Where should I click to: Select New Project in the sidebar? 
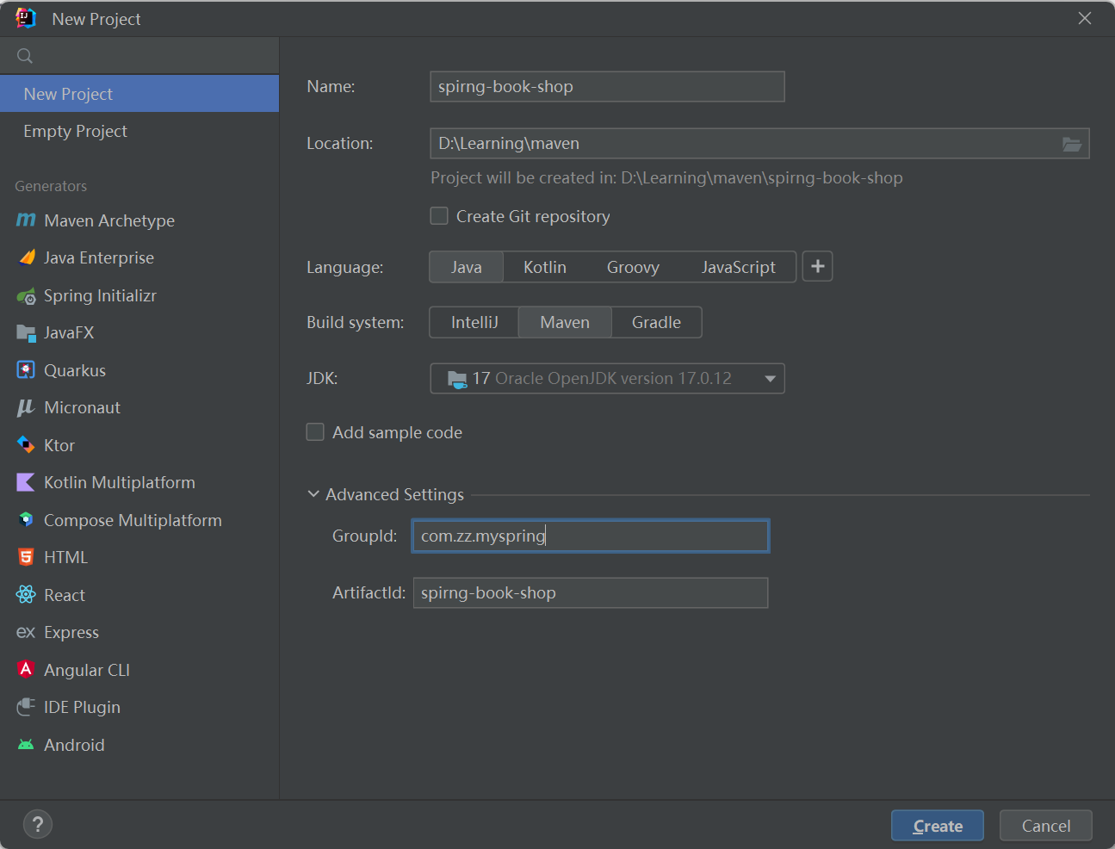[x=139, y=94]
